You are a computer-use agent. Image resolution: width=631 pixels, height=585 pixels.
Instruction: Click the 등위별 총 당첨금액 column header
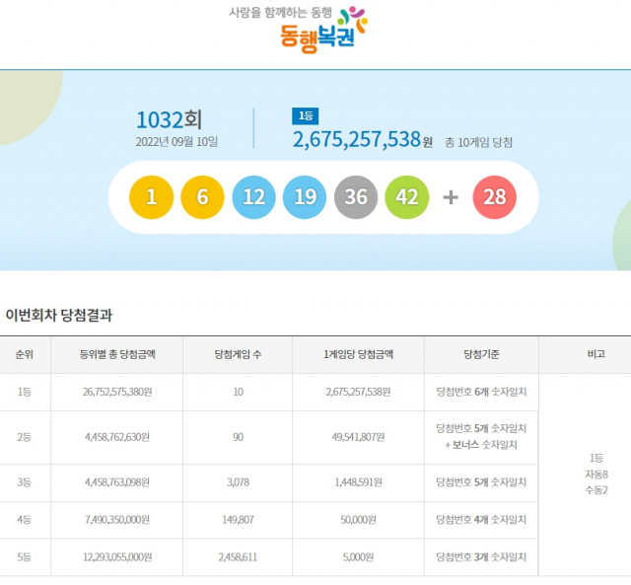tap(117, 354)
